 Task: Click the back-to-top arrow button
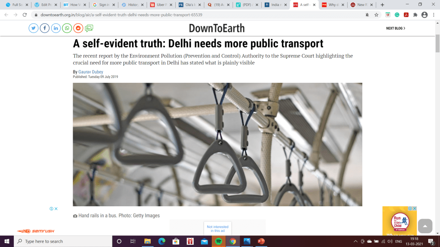[x=425, y=226]
